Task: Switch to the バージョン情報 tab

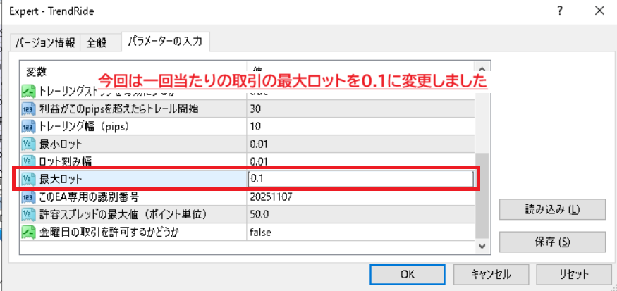Action: [45, 43]
